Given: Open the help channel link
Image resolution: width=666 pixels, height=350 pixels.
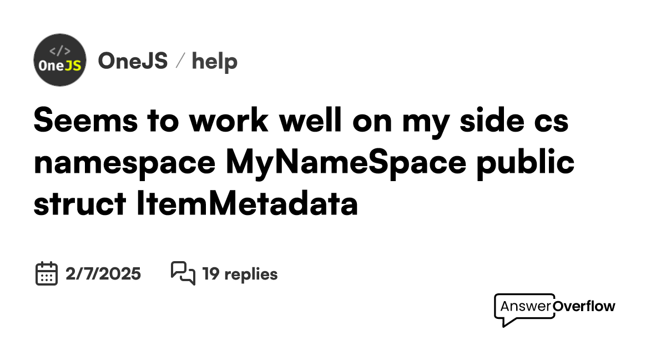Looking at the screenshot, I should point(214,61).
